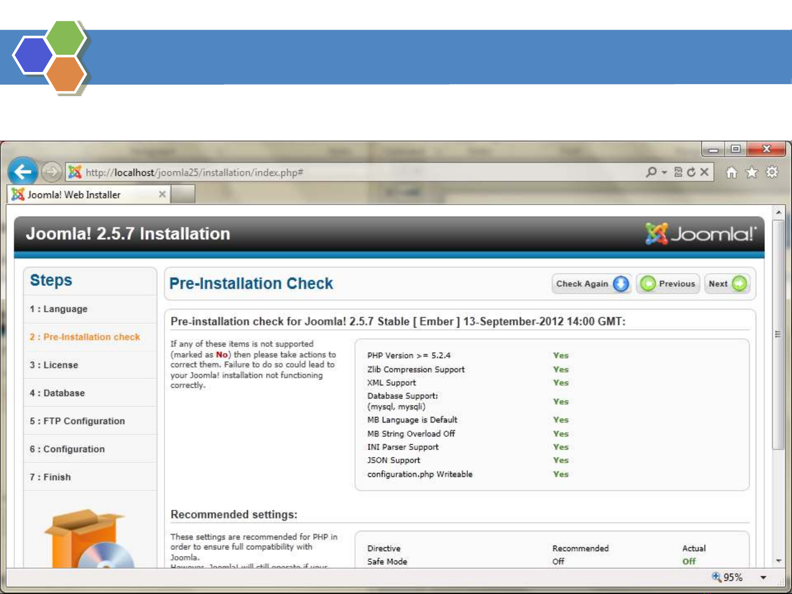792x594 pixels.
Task: Select step 6 : Configuration
Action: (67, 449)
